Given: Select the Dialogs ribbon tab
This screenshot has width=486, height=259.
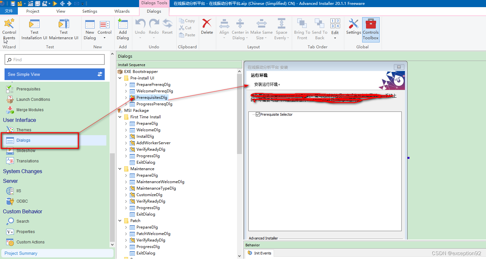Looking at the screenshot, I should click(x=154, y=11).
